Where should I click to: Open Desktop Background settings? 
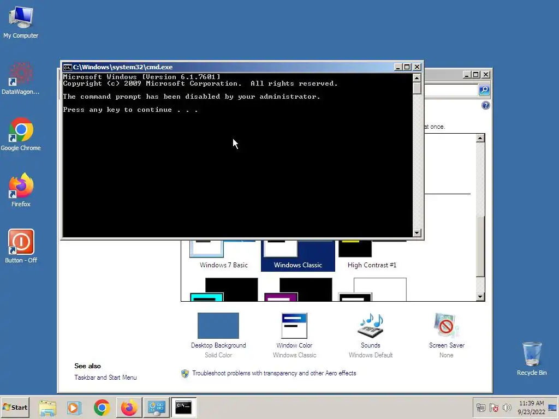click(218, 335)
